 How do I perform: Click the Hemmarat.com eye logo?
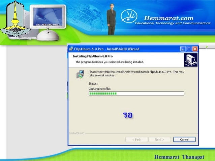pyautogui.click(x=129, y=16)
